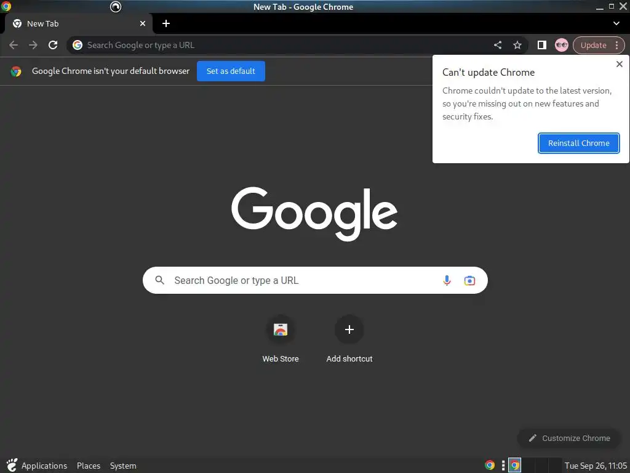Start voice search with microphone icon
630x473 pixels.
pos(447,280)
